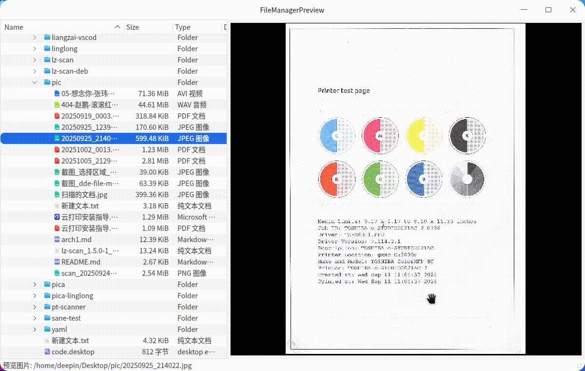Click the PNG icon of scan_20250924
The image size is (585, 371).
57,273
